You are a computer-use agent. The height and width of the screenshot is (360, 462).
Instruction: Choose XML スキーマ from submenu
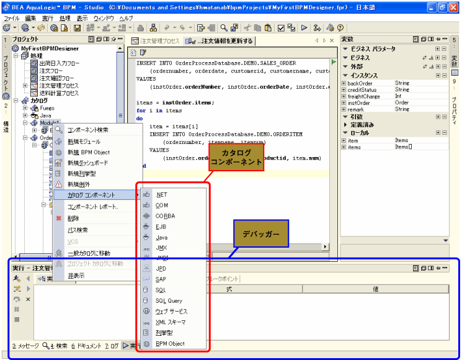coord(173,322)
